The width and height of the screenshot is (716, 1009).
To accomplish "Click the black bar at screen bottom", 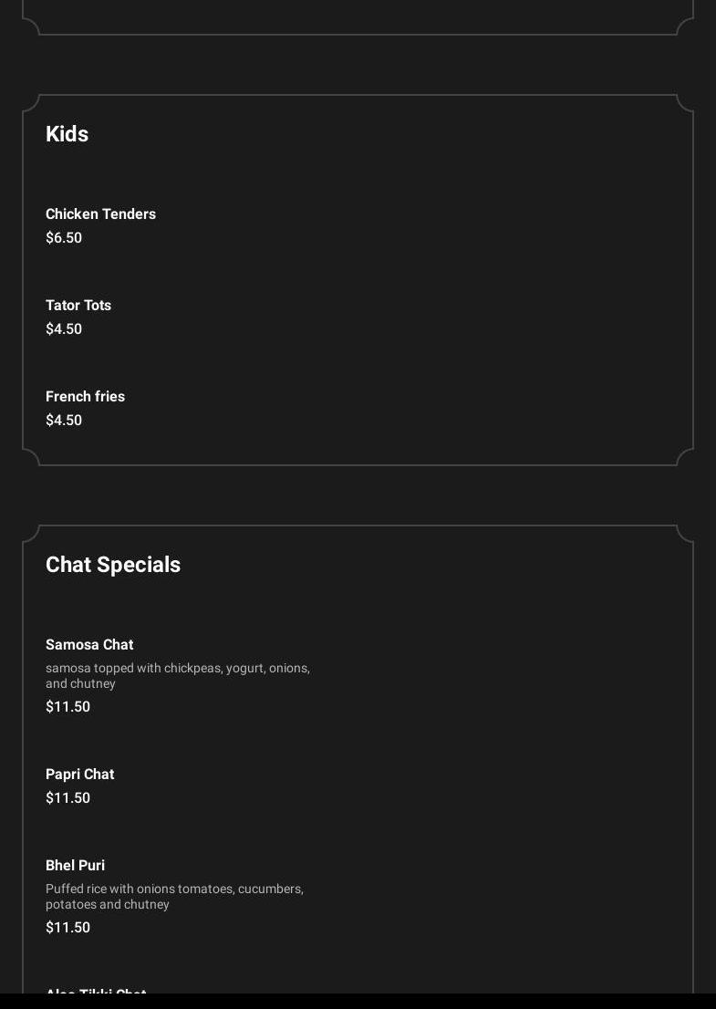I will coord(358,1002).
